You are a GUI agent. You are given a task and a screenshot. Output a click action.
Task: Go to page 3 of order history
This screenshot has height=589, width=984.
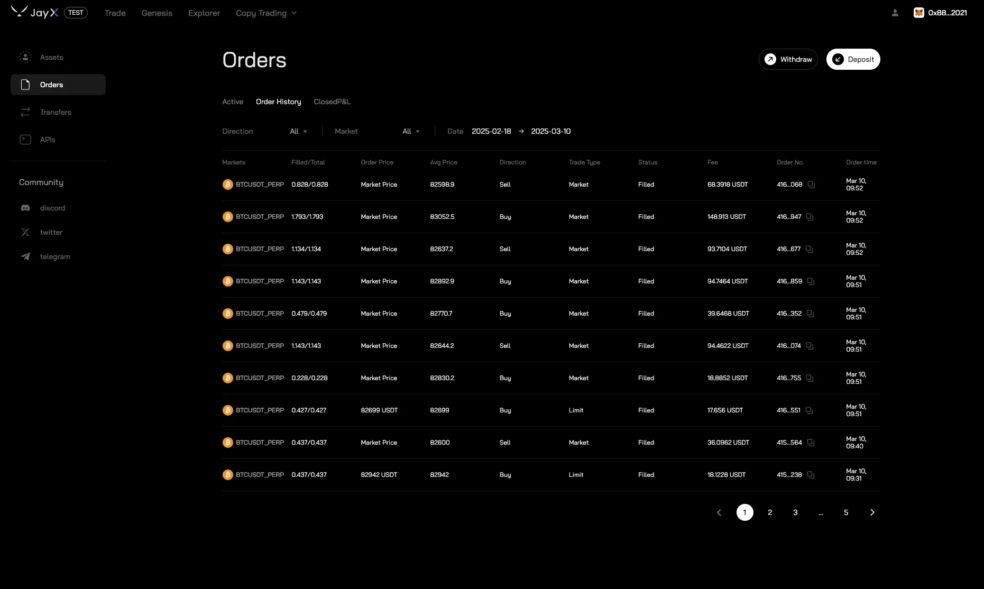point(795,512)
